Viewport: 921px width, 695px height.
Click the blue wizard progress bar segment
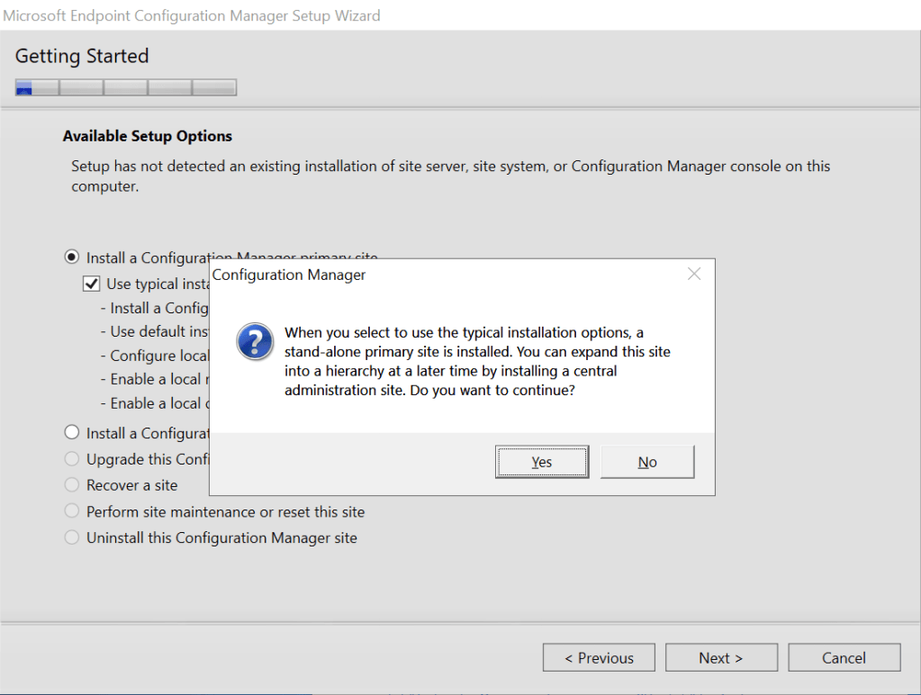24,88
